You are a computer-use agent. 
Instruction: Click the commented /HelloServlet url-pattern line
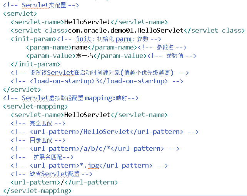[x=105, y=132]
